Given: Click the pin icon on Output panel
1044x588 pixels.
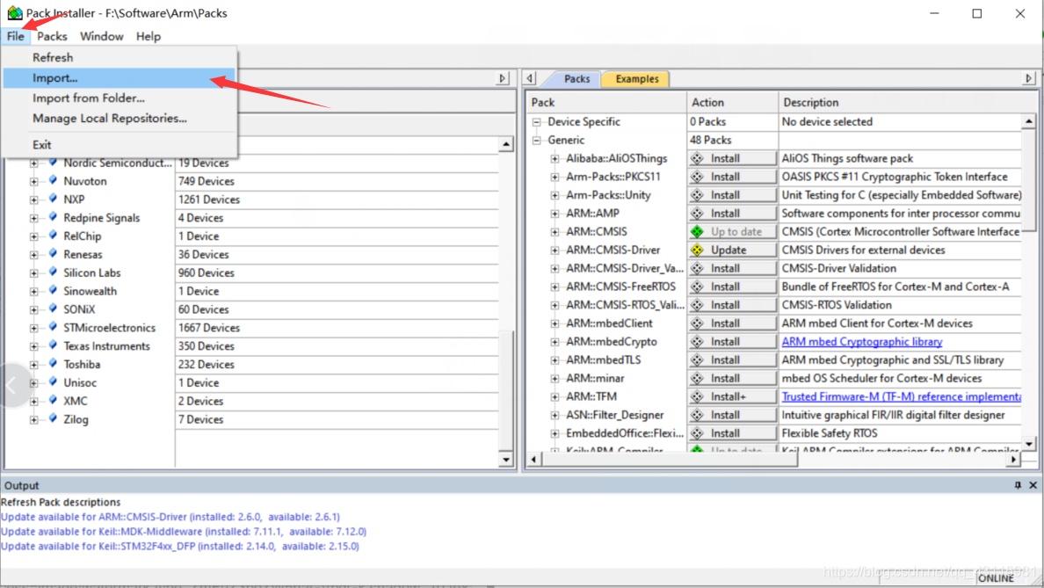Looking at the screenshot, I should (x=1018, y=485).
